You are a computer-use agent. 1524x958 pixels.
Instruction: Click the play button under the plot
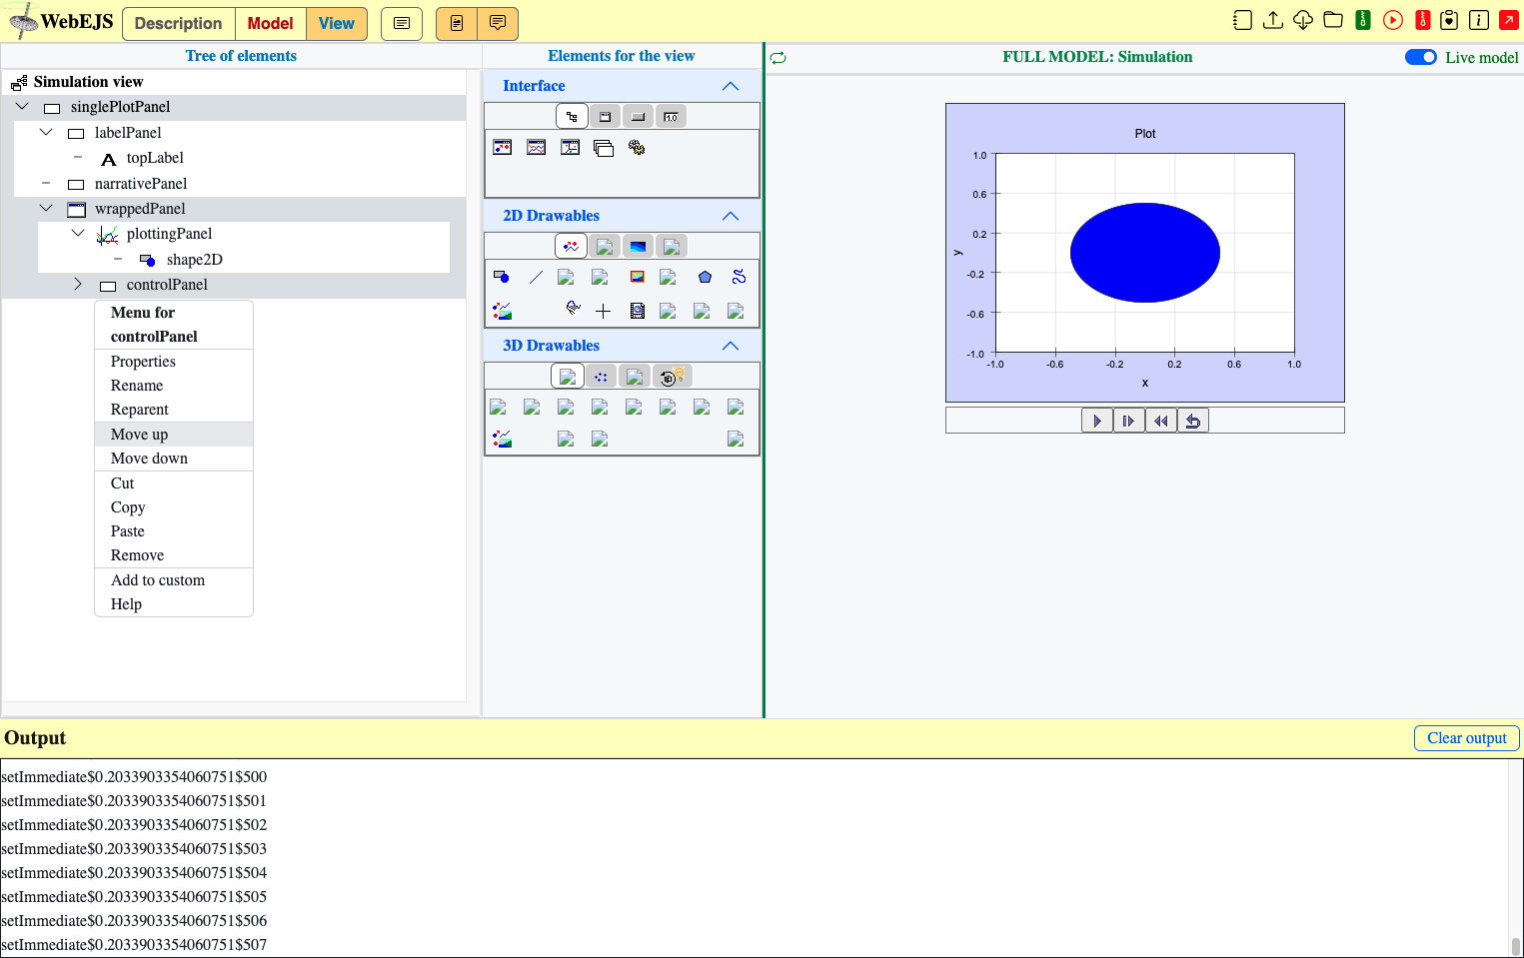(x=1097, y=421)
